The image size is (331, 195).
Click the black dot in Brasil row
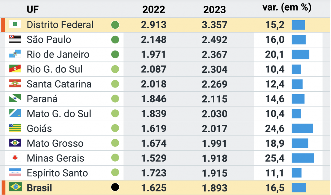coord(115,187)
